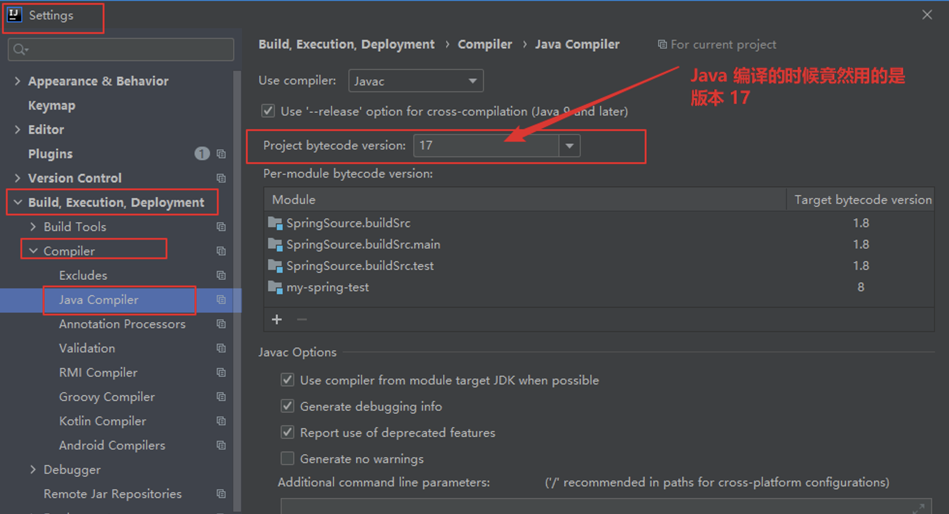Screen dimensions: 949x514
Task: Click the per-project icon beside Groovy Compiler
Action: coord(221,397)
